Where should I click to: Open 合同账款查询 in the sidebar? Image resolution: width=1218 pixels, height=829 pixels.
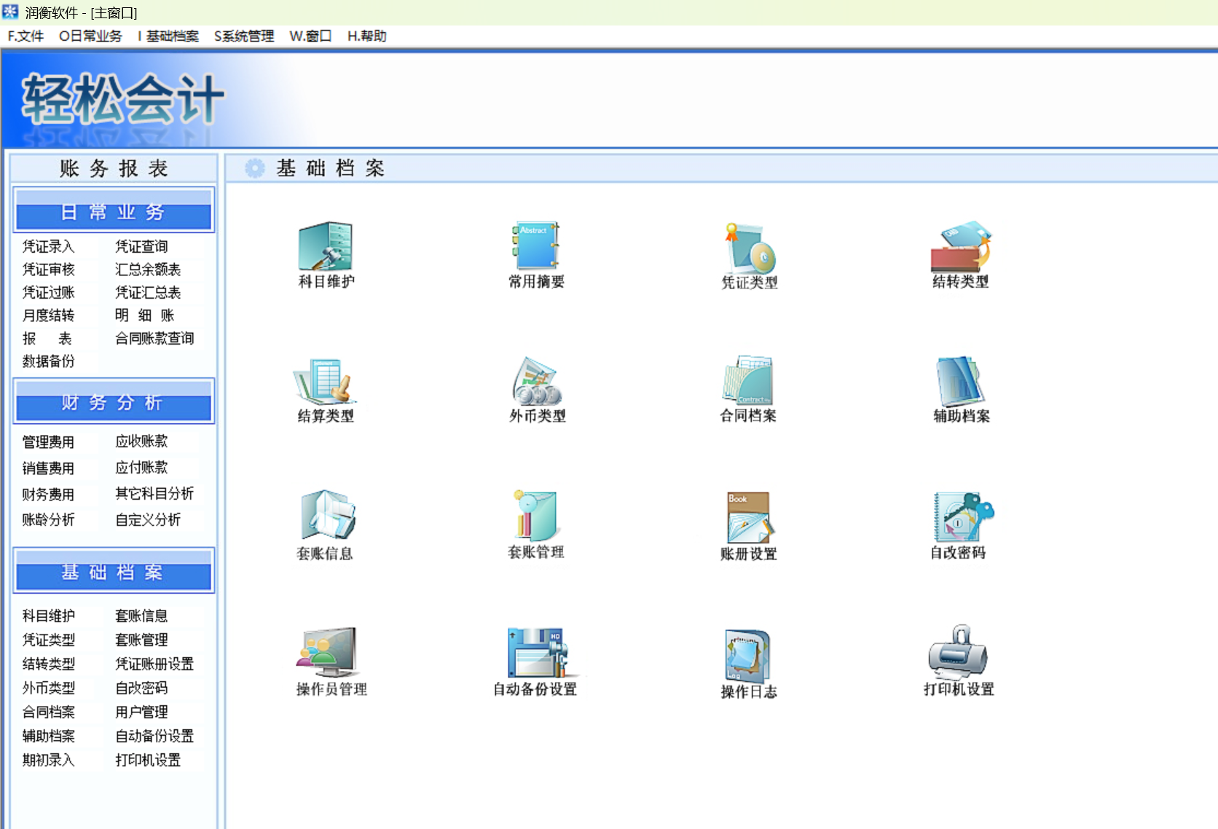coord(154,338)
